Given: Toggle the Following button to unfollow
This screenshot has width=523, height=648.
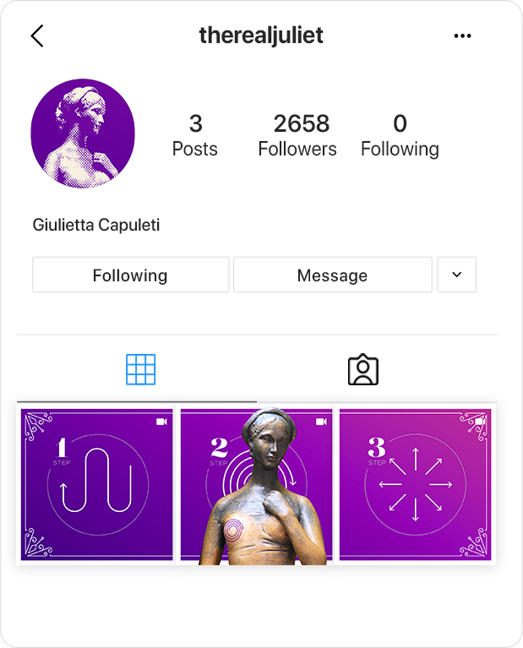Looking at the screenshot, I should point(131,275).
